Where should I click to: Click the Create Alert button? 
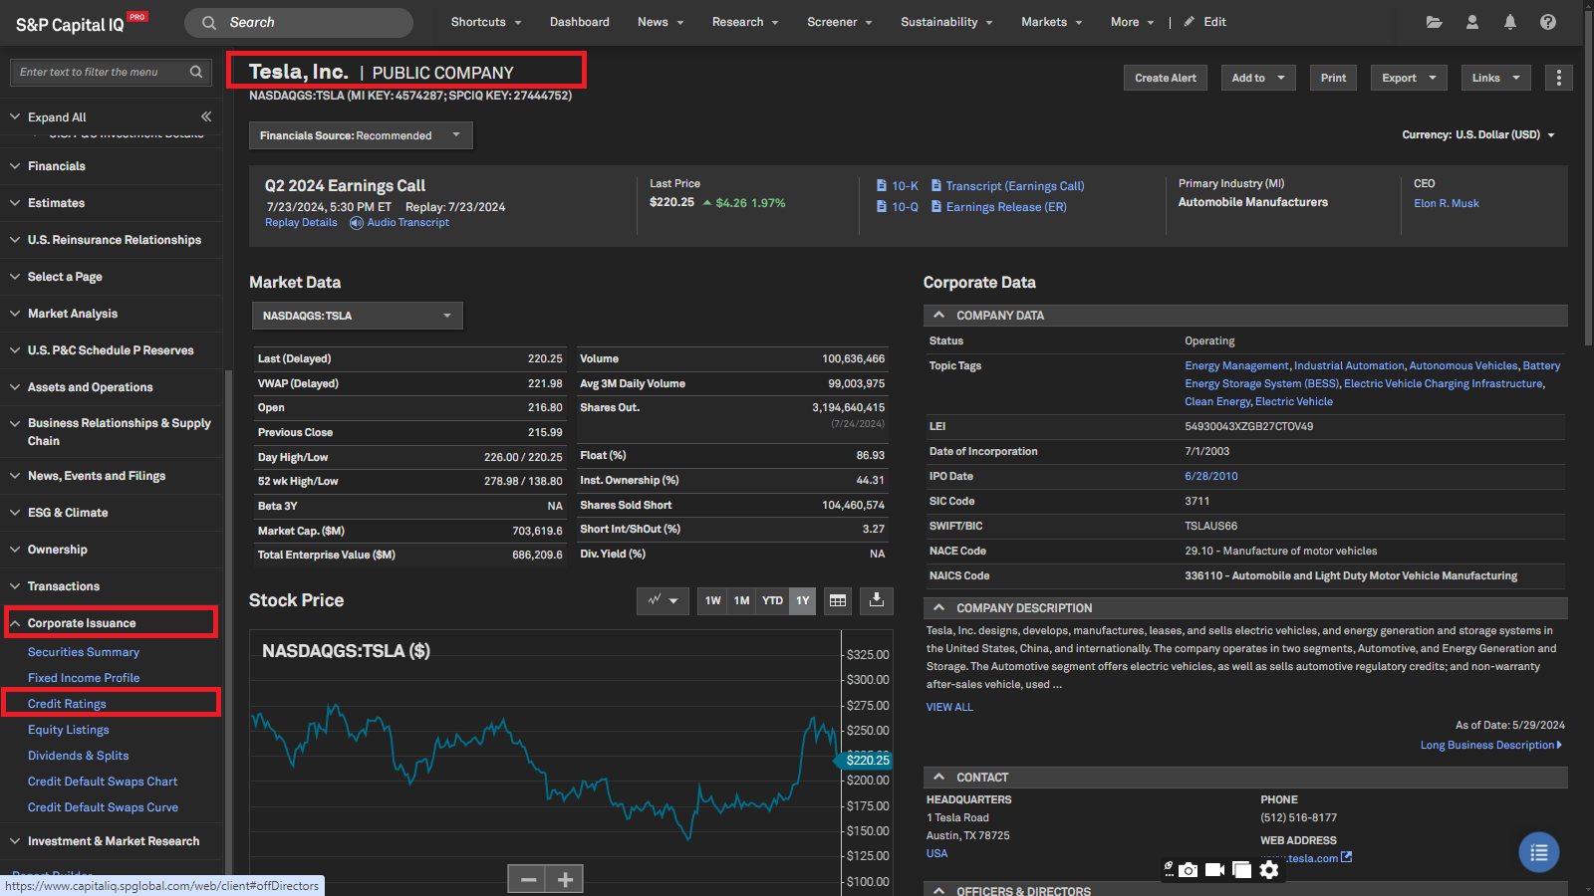(1165, 78)
